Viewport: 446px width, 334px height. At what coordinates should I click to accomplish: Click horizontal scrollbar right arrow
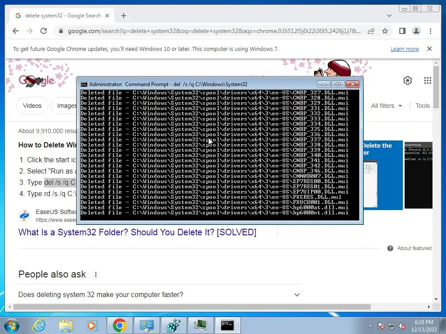click(x=429, y=307)
